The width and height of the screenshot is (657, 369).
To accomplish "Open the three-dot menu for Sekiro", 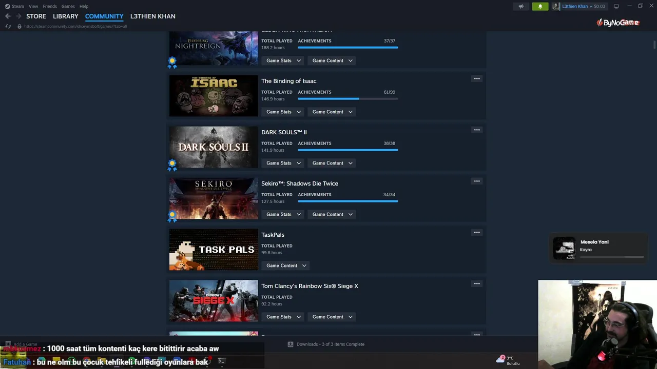I will [477, 181].
